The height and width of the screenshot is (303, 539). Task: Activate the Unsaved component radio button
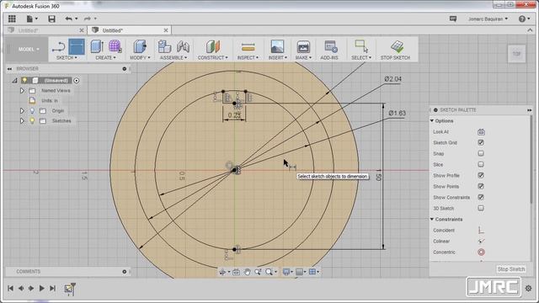point(77,81)
